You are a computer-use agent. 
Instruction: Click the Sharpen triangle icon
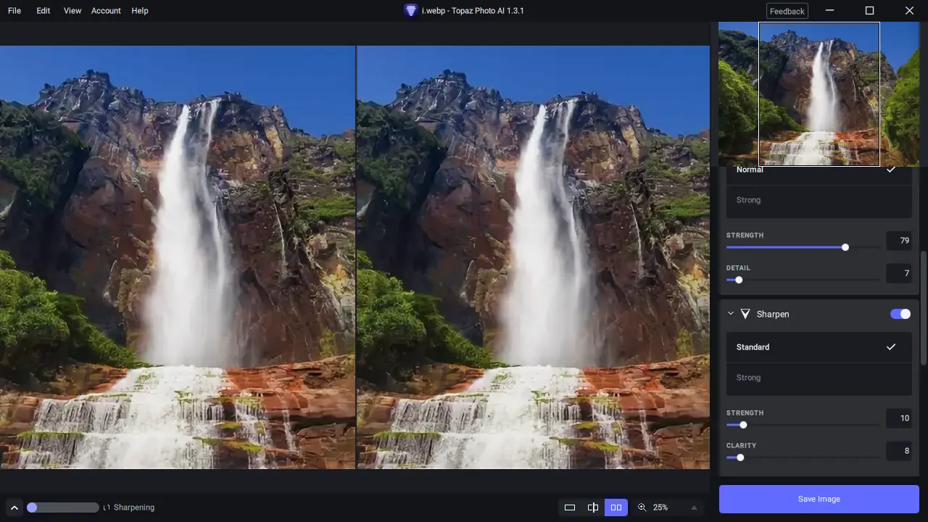(x=745, y=314)
